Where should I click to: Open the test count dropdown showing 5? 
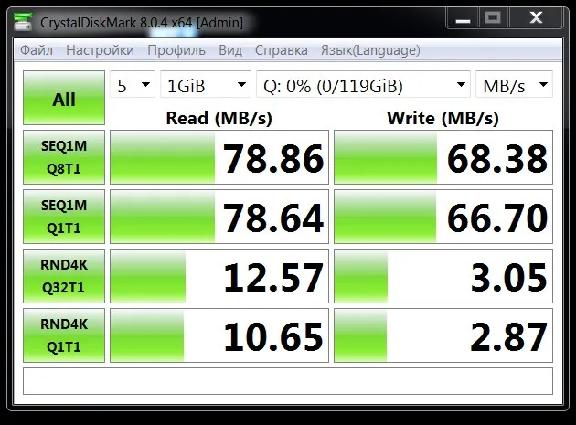[133, 84]
